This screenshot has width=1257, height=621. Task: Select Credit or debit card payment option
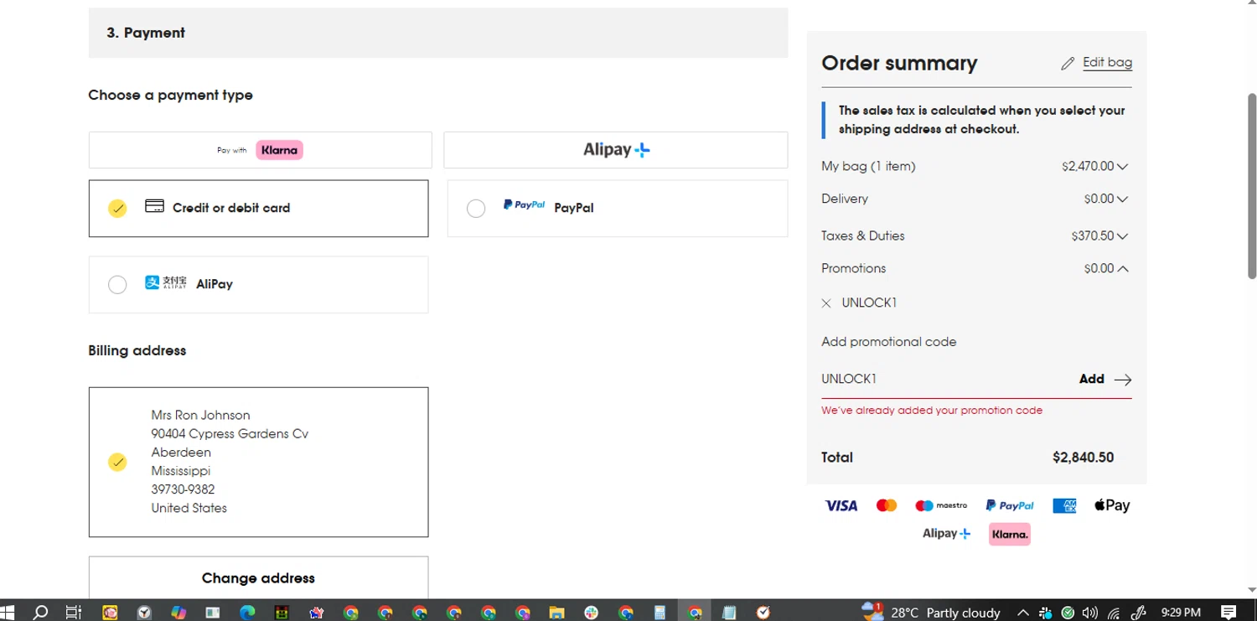(x=258, y=208)
